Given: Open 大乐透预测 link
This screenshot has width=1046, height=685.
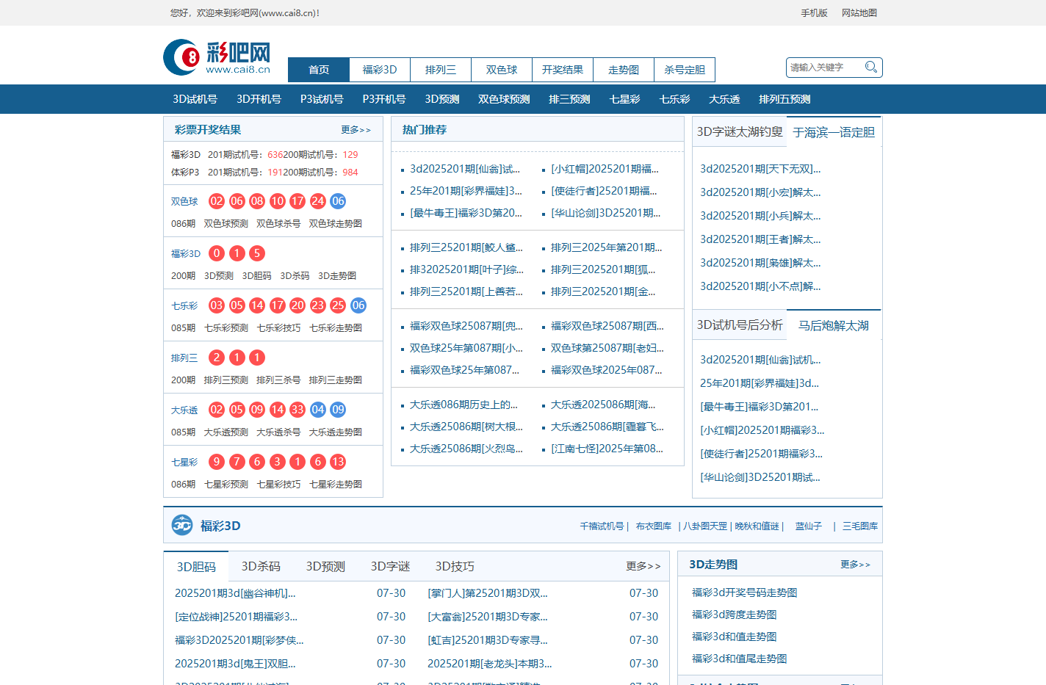Looking at the screenshot, I should pyautogui.click(x=226, y=432).
